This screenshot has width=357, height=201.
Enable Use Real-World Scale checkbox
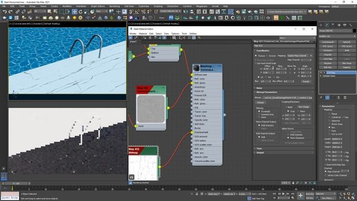[256, 63]
